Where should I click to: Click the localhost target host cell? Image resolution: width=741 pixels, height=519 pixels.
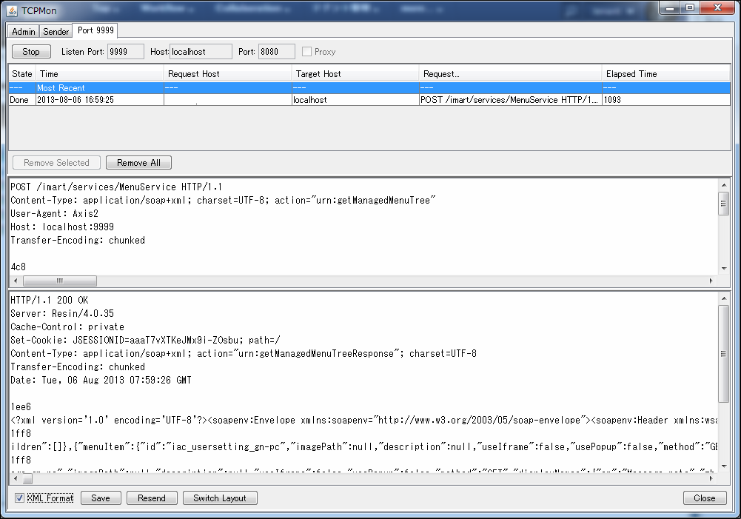pyautogui.click(x=355, y=100)
